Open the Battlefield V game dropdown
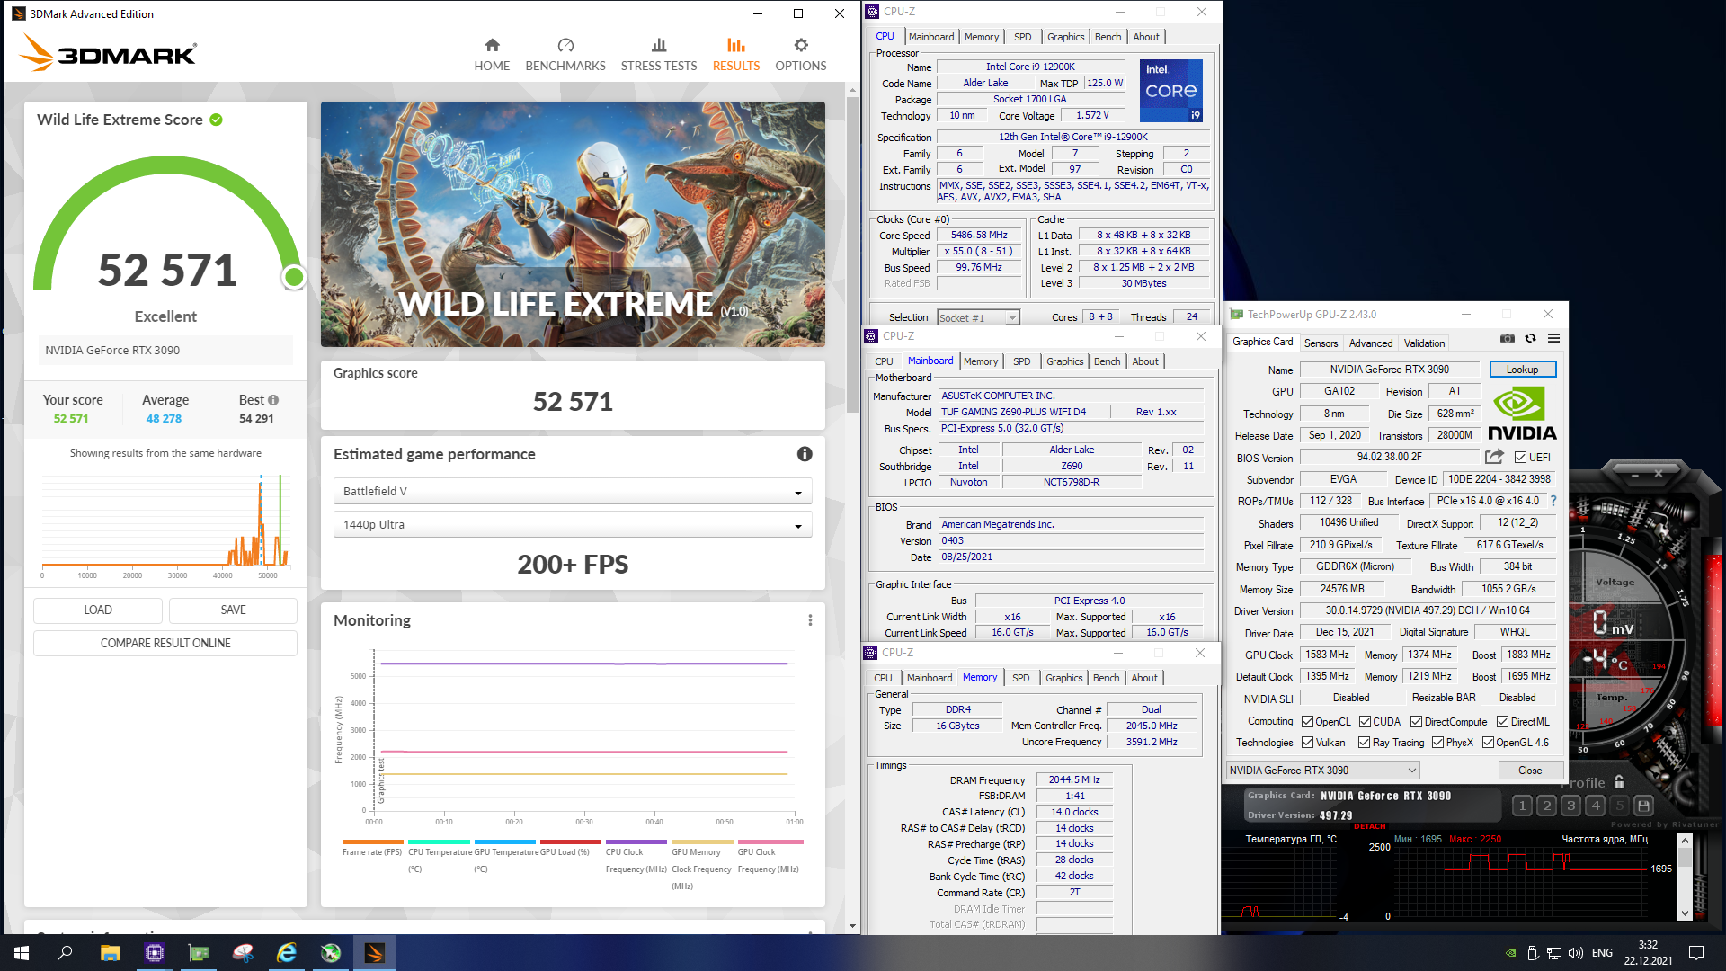Screen dimensions: 1726x971 [573, 492]
